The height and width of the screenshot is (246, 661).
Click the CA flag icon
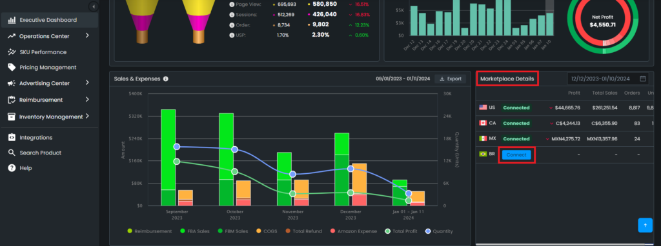click(x=483, y=123)
